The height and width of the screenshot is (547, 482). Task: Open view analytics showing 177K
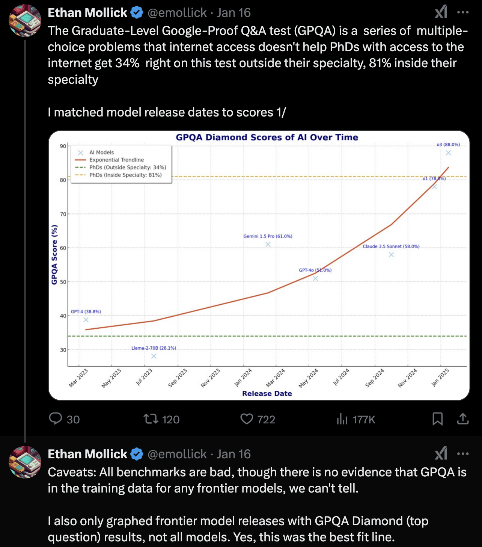point(342,419)
